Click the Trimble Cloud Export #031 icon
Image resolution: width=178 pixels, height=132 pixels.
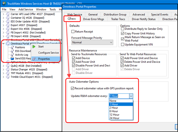coord(8,77)
